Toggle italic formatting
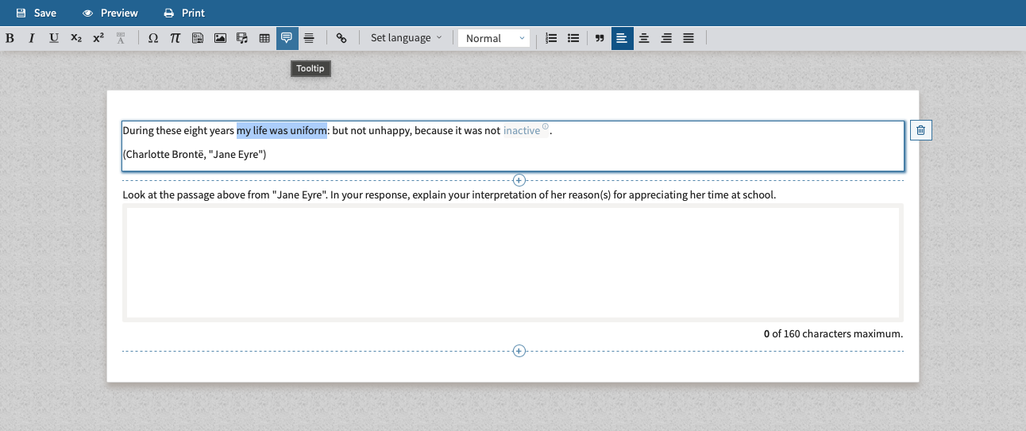Image resolution: width=1026 pixels, height=431 pixels. [x=32, y=38]
